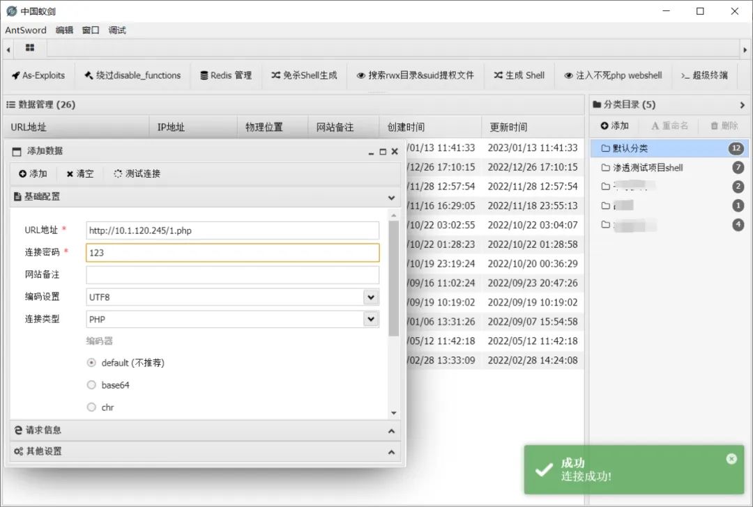The image size is (753, 507).
Task: Click 清空 to clear the form
Action: point(80,173)
